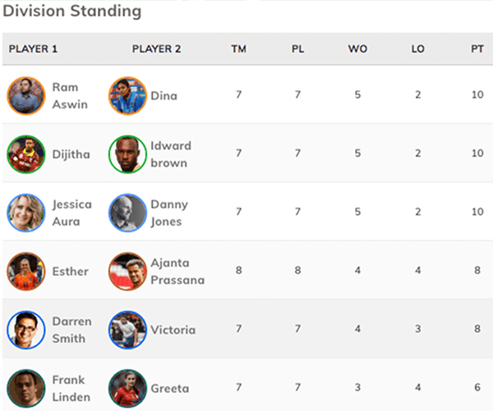Click Darren Smith's avatar
The width and height of the screenshot is (493, 411).
25,330
